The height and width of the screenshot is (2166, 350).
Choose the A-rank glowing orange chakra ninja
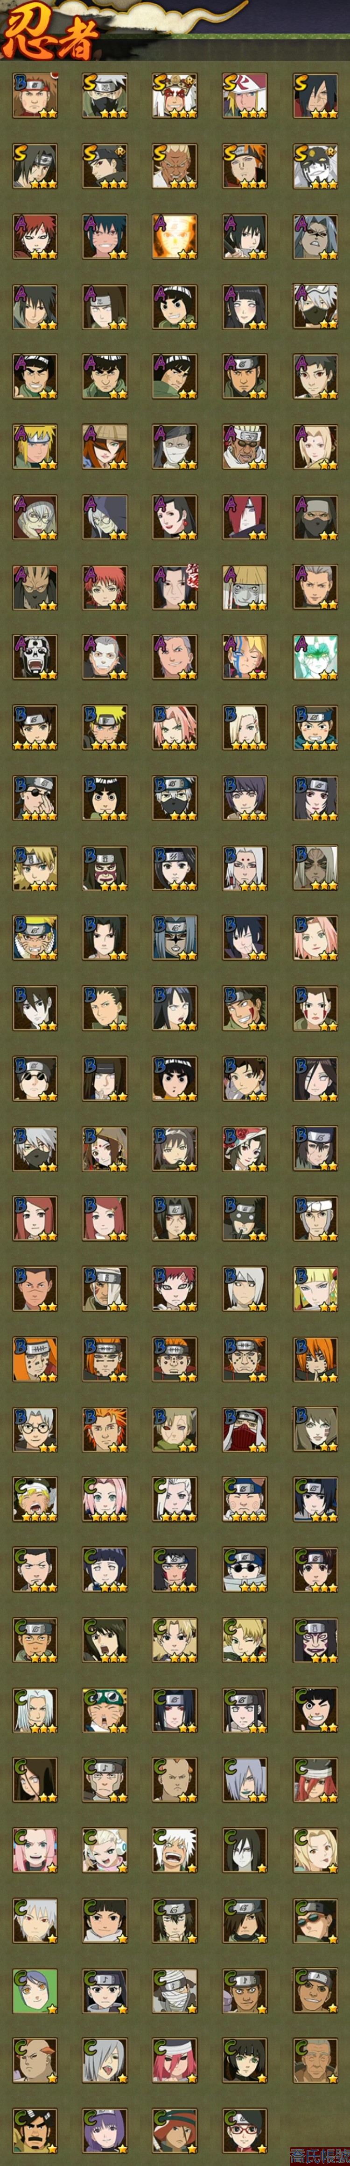[175, 235]
